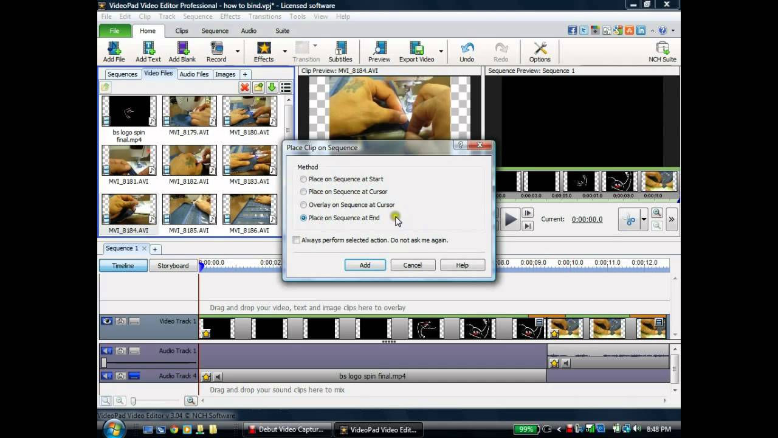Open the Audio Files bin tab
This screenshot has height=438, width=778.
194,74
